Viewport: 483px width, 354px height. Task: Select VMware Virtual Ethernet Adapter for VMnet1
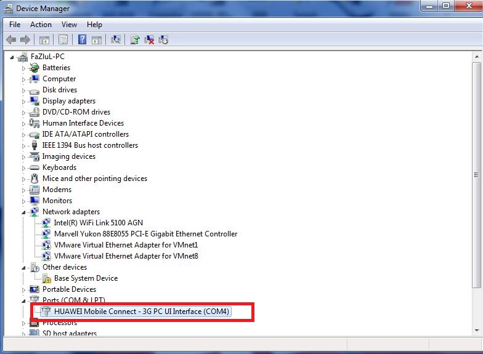click(126, 245)
